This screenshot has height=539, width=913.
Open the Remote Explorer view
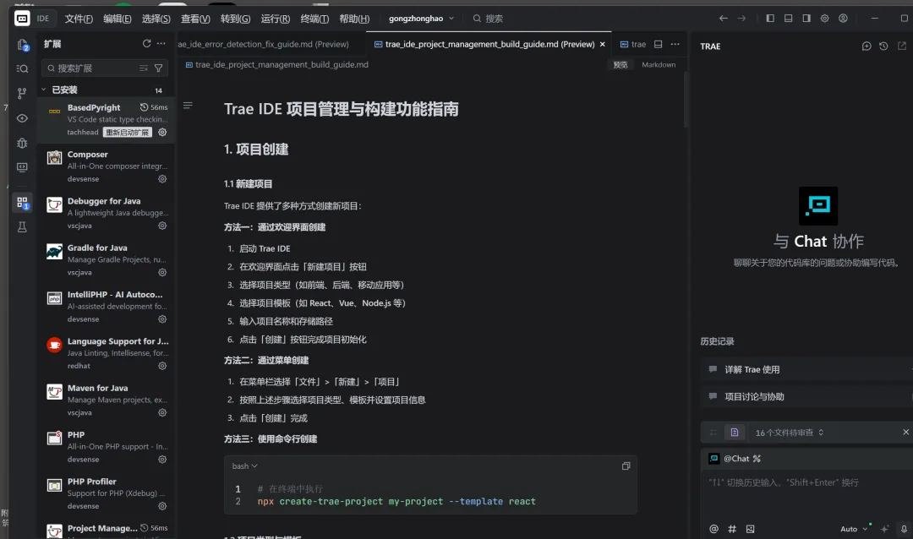click(22, 167)
